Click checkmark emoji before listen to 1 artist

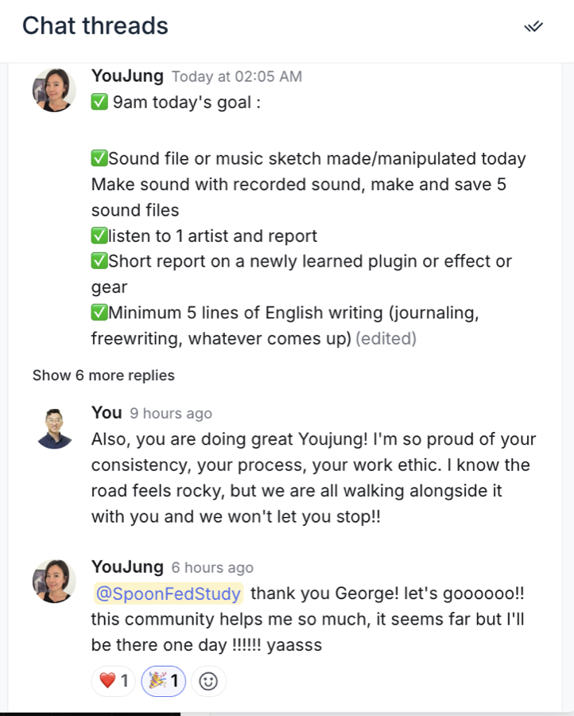pos(99,236)
